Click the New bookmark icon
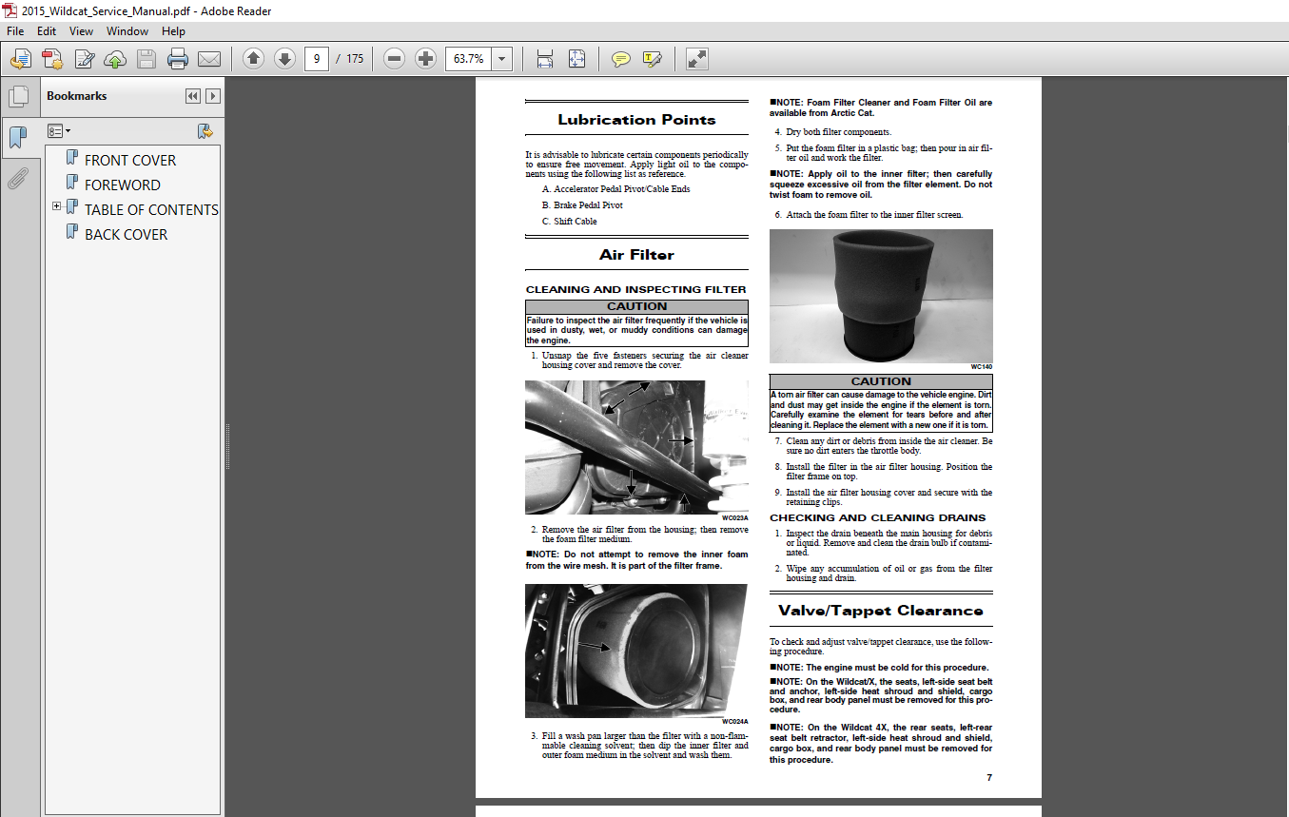 (x=205, y=130)
